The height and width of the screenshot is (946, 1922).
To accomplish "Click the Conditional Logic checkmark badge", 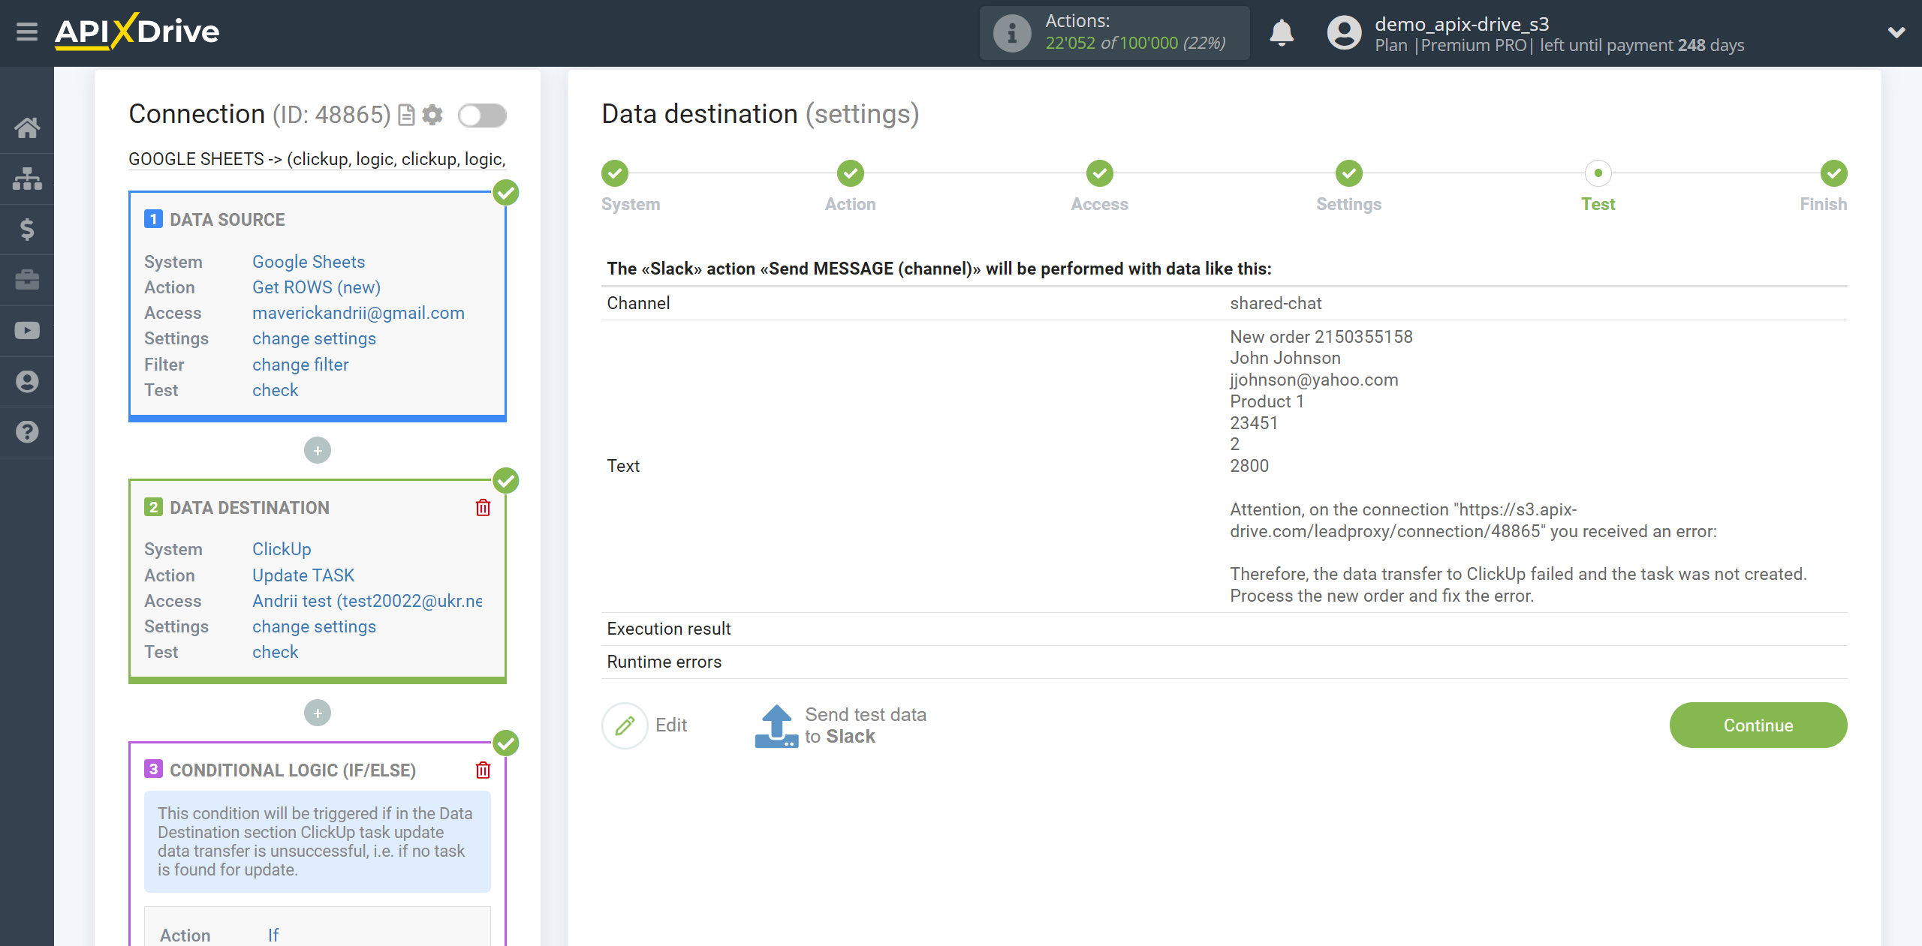I will coord(506,743).
